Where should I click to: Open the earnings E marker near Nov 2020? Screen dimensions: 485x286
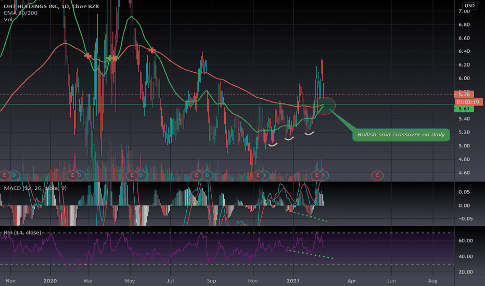258,176
